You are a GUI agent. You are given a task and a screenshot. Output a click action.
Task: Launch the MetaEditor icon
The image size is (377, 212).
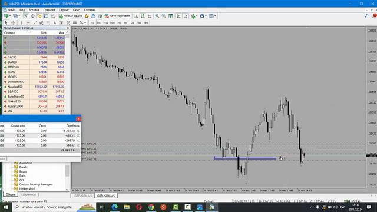pyautogui.click(x=87, y=16)
